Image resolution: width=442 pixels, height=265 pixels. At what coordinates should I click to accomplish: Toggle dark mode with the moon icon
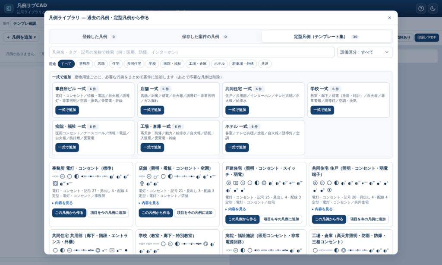point(433,9)
